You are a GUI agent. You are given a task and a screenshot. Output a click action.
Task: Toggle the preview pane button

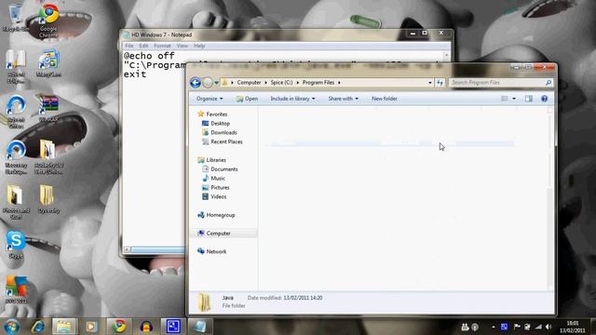(529, 99)
